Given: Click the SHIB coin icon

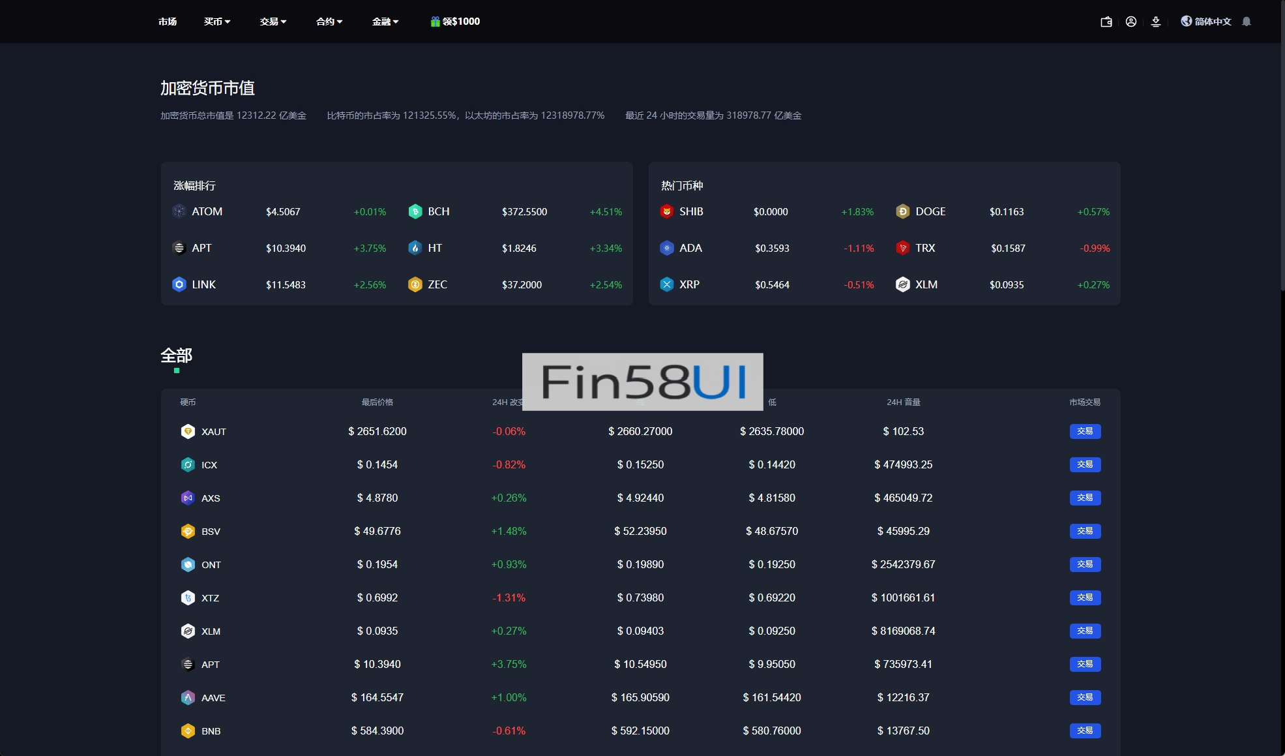Looking at the screenshot, I should tap(666, 211).
